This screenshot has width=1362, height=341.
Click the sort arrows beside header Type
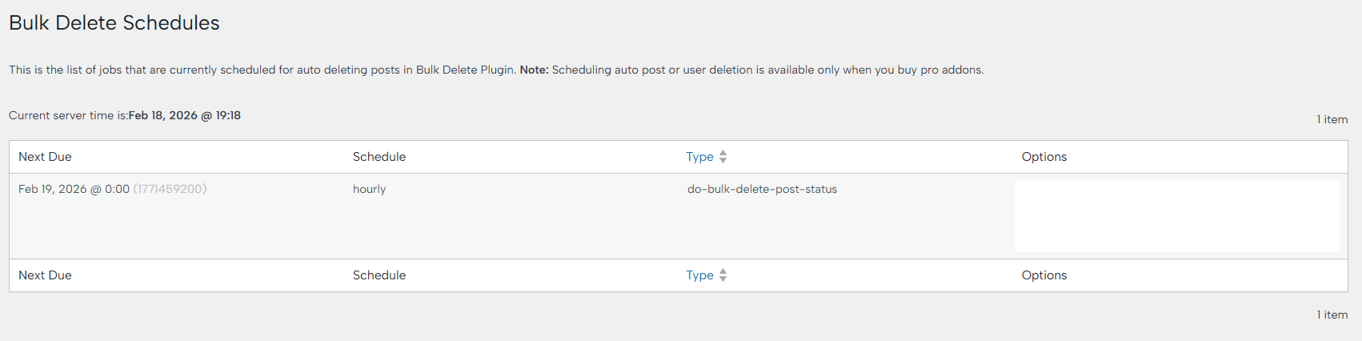click(723, 157)
